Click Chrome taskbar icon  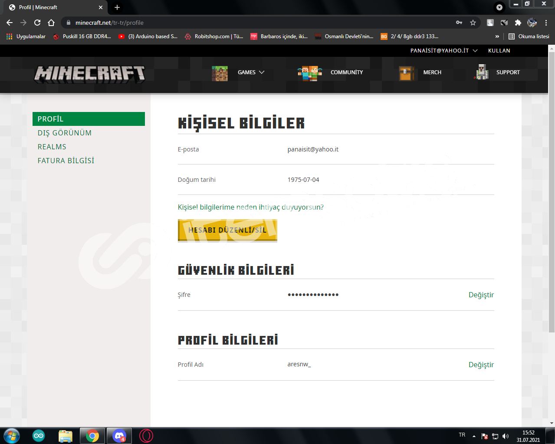pyautogui.click(x=92, y=436)
